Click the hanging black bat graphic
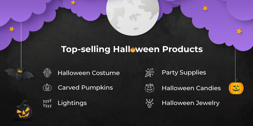Screen dimensions: 253x126 coord(19,74)
